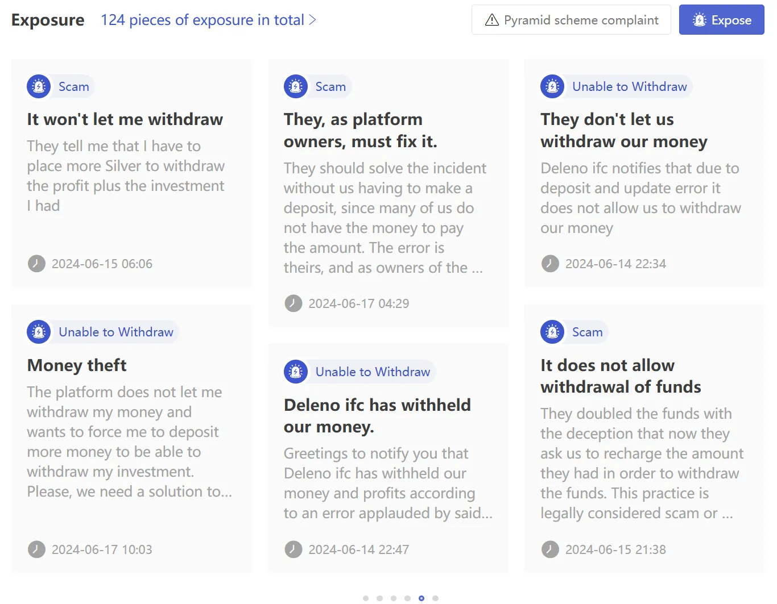The height and width of the screenshot is (604, 777).
Task: Click chevron arrow after '124 pieces of exposure'
Action: pos(312,20)
